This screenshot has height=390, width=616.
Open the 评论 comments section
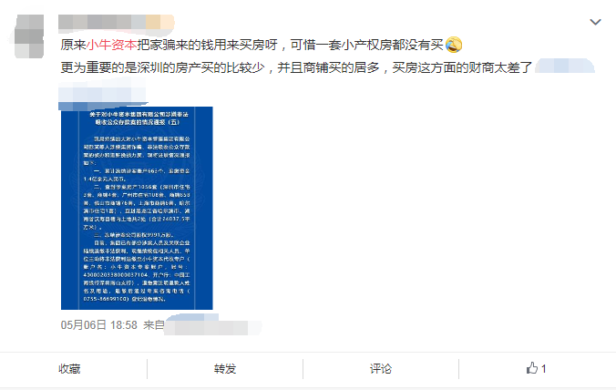(381, 369)
